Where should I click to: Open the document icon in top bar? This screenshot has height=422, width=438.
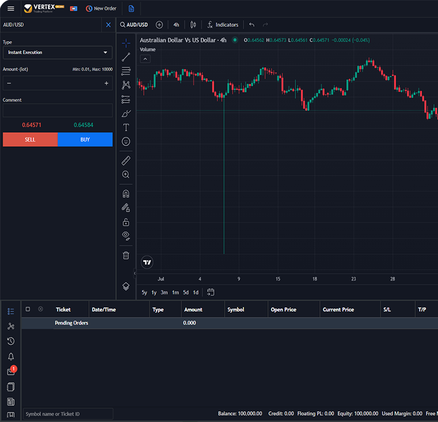click(131, 9)
